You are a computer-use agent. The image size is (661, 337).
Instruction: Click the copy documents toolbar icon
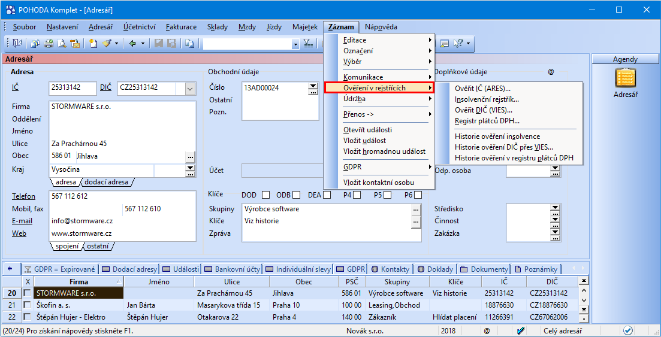point(35,43)
